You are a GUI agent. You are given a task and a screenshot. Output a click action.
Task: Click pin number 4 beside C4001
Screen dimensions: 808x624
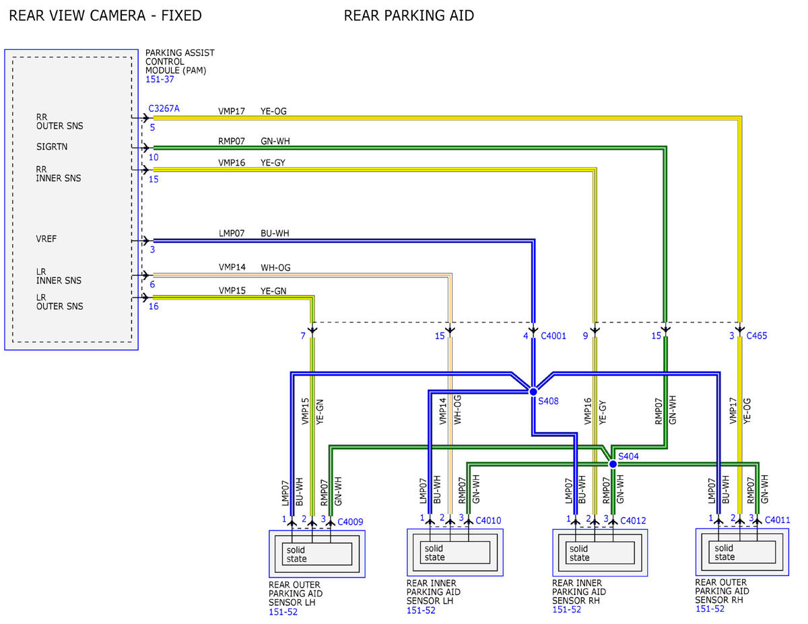[x=526, y=335]
